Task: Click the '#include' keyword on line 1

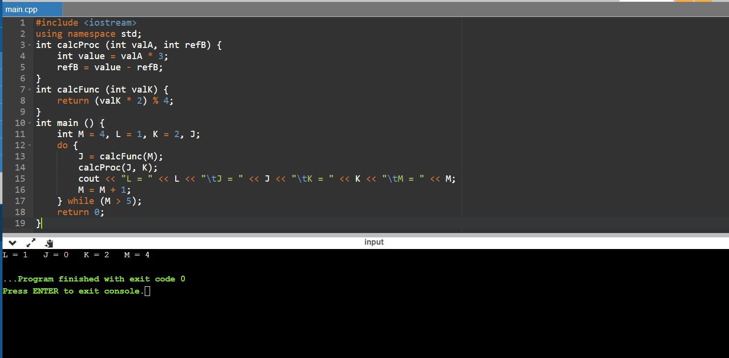Action: [57, 23]
